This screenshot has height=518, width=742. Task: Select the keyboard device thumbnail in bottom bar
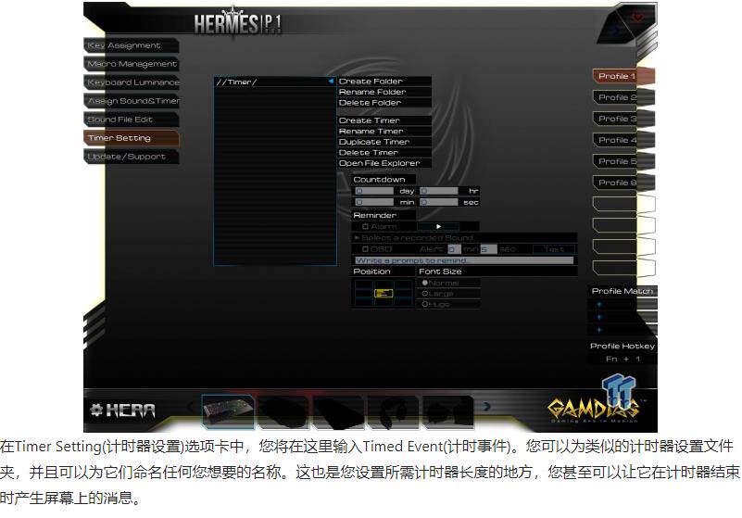coord(229,410)
